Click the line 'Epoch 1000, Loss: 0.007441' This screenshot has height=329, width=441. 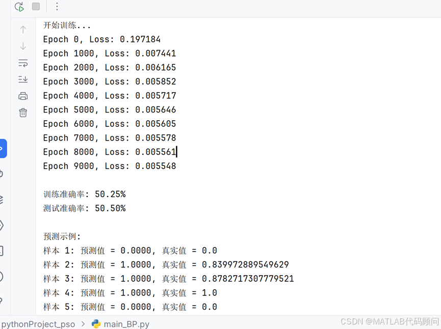(110, 53)
